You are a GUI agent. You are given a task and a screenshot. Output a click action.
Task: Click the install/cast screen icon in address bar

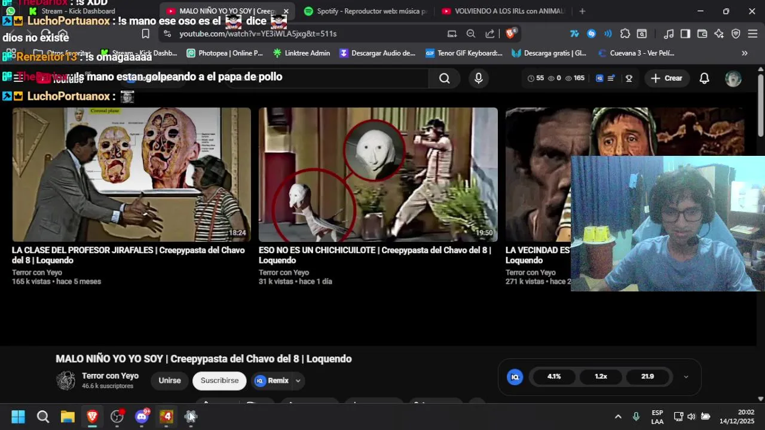pyautogui.click(x=452, y=34)
